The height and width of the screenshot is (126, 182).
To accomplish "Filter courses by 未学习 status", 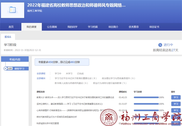I will pos(69,73).
